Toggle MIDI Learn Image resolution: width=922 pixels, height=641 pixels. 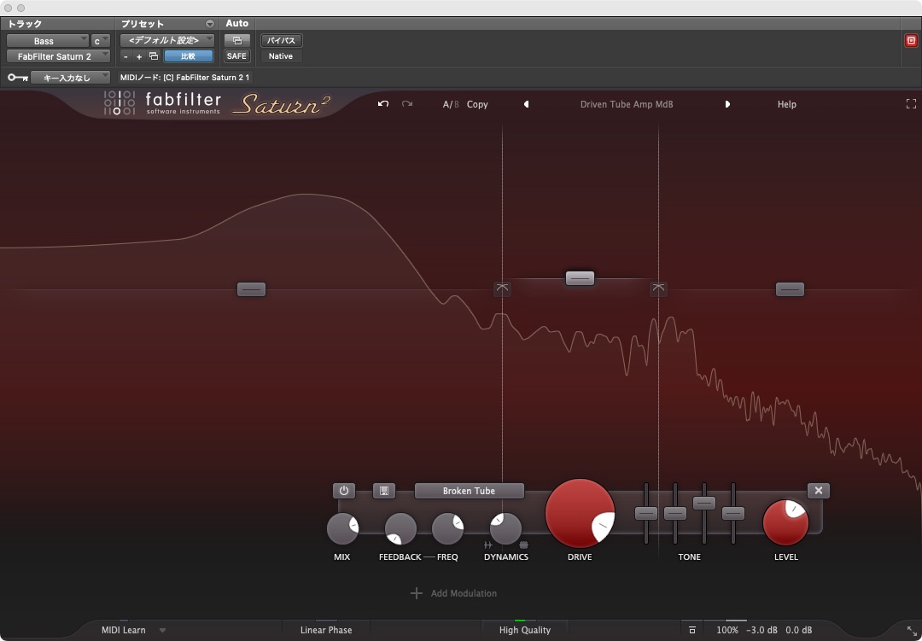coord(124,630)
